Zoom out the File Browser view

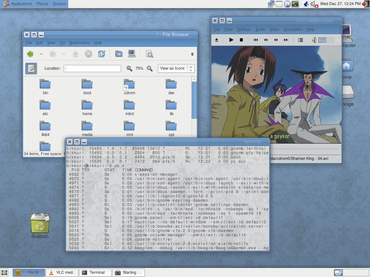point(129,68)
